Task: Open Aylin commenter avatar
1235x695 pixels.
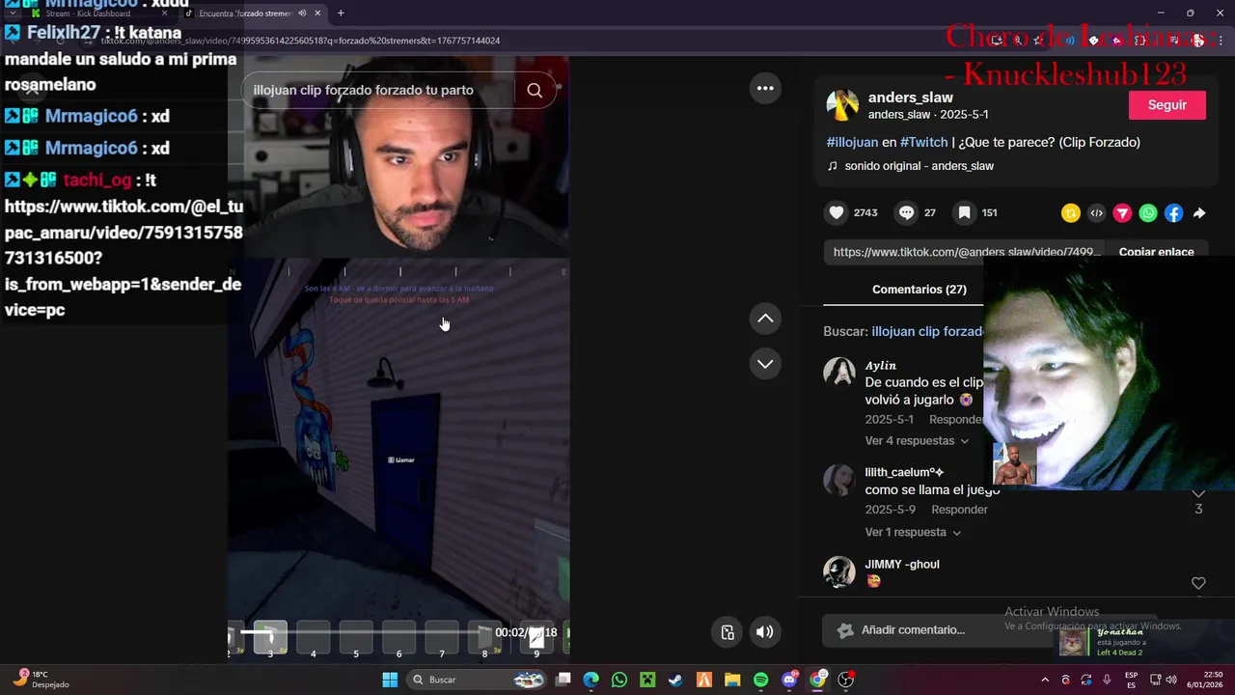Action: point(839,373)
